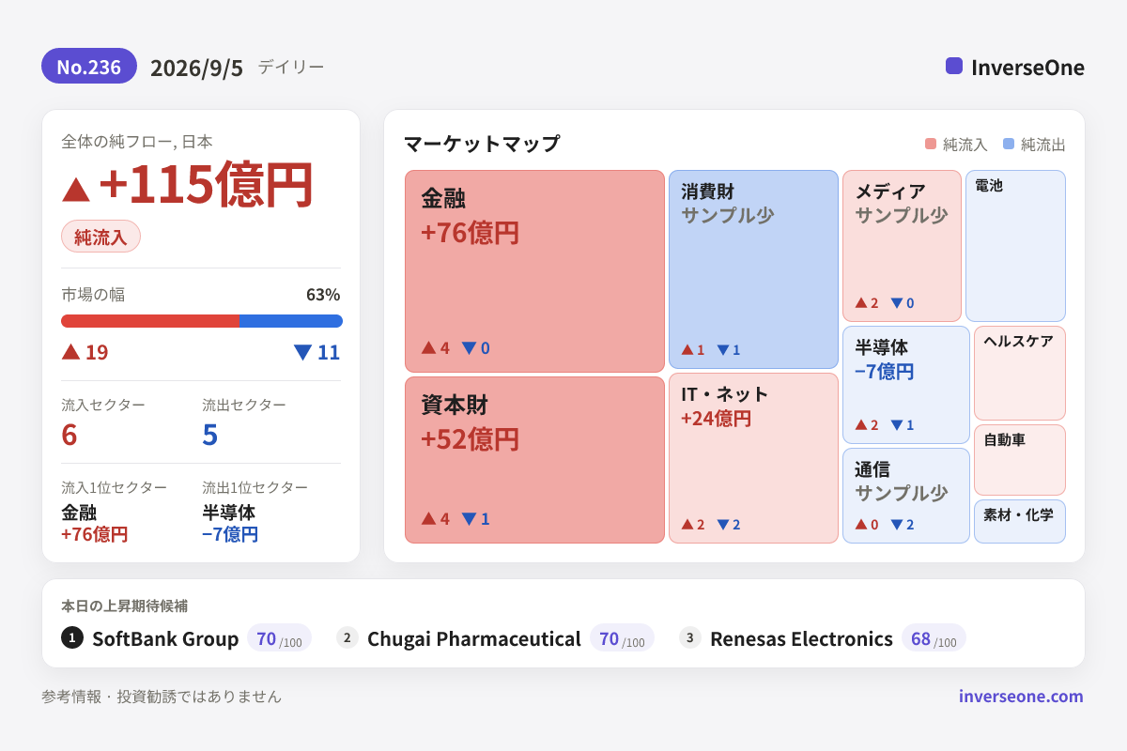1127x751 pixels.
Task: Click the 純流入 legend pink square
Action: click(931, 145)
